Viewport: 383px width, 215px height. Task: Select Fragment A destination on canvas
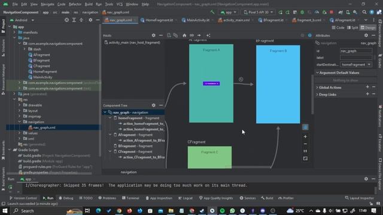211,84
